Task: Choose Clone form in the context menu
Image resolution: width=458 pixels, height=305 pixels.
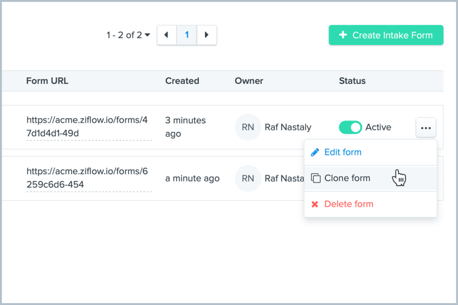Action: tap(347, 178)
